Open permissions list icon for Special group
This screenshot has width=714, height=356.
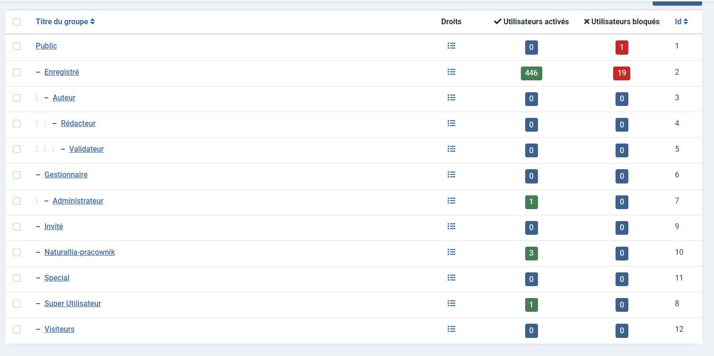tap(451, 278)
